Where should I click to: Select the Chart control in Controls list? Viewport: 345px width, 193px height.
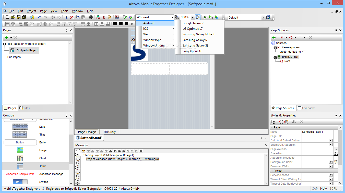point(36,158)
